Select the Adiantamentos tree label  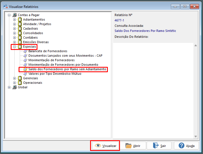[34, 19]
